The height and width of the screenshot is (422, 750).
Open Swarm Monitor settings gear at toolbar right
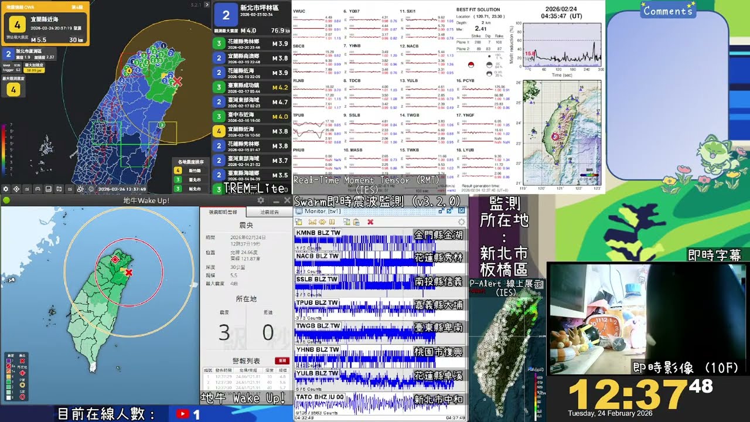click(x=461, y=222)
